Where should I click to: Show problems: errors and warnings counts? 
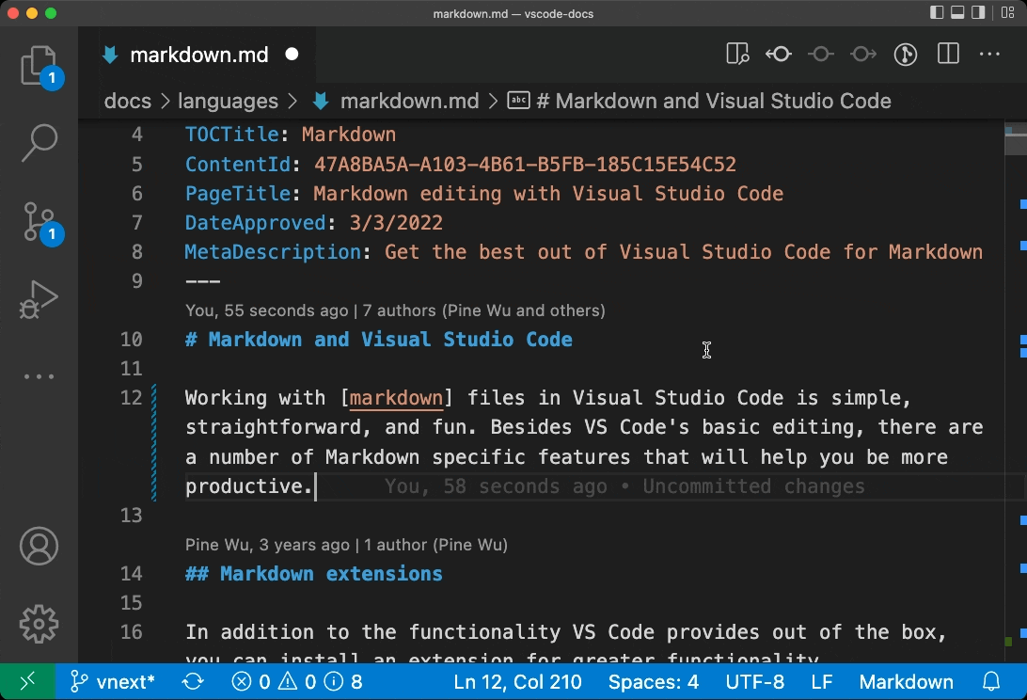click(296, 681)
